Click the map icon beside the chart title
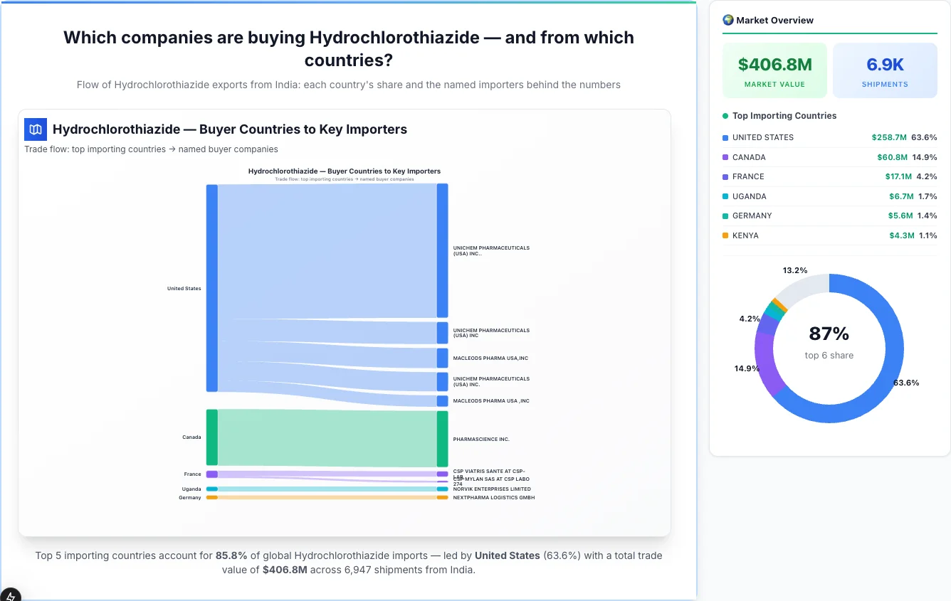Screen dimensions: 951x601 coord(35,129)
